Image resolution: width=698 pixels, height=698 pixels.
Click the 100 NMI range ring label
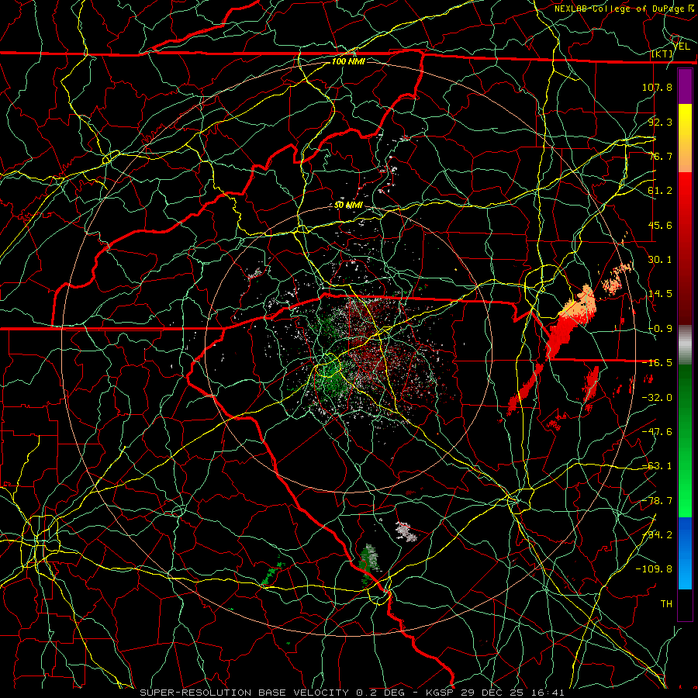(x=348, y=61)
